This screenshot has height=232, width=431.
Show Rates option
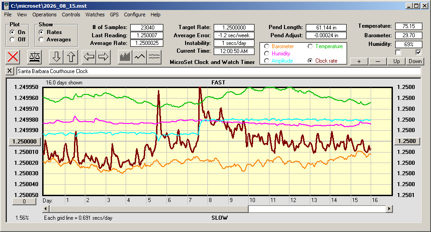[x=41, y=32]
